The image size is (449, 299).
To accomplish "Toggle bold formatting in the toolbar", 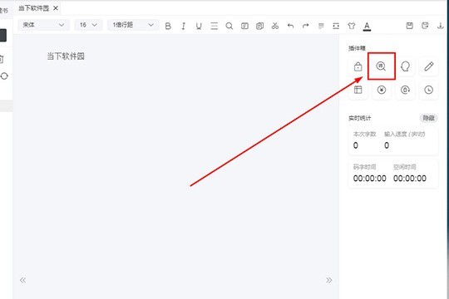I will (x=168, y=26).
